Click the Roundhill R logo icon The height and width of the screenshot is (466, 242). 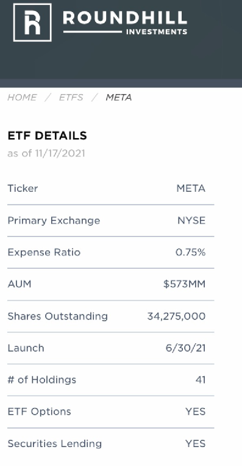tap(32, 22)
